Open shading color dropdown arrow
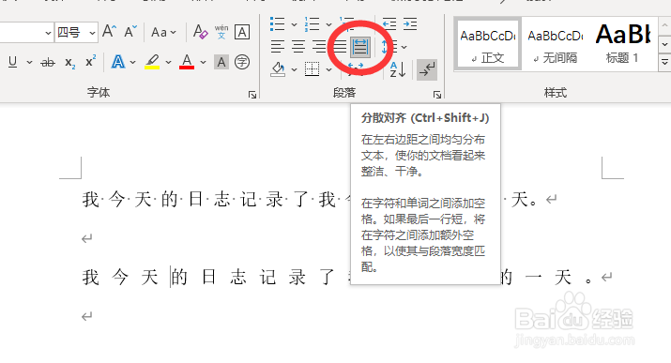Image resolution: width=671 pixels, height=363 pixels. 294,69
